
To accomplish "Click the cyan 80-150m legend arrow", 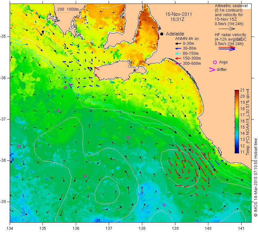I will pyautogui.click(x=178, y=53).
